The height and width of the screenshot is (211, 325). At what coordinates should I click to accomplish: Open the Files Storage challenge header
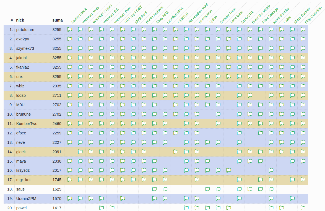[x=270, y=16]
